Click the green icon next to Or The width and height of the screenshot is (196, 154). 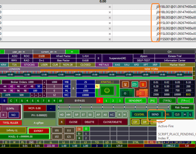click(x=86, y=129)
